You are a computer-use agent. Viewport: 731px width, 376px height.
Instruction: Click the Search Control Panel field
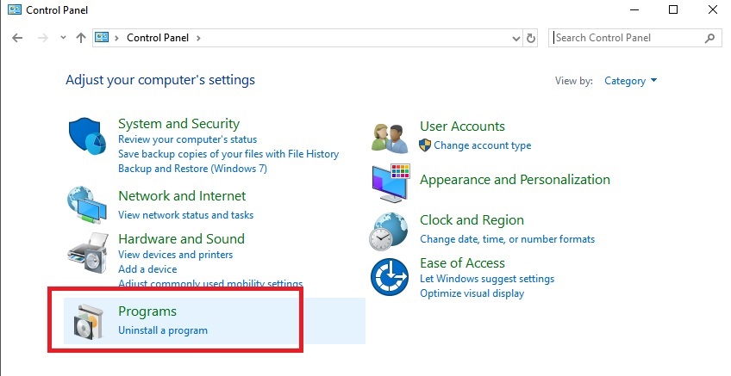point(627,38)
